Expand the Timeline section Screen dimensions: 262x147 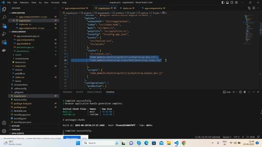pyautogui.click(x=16, y=129)
